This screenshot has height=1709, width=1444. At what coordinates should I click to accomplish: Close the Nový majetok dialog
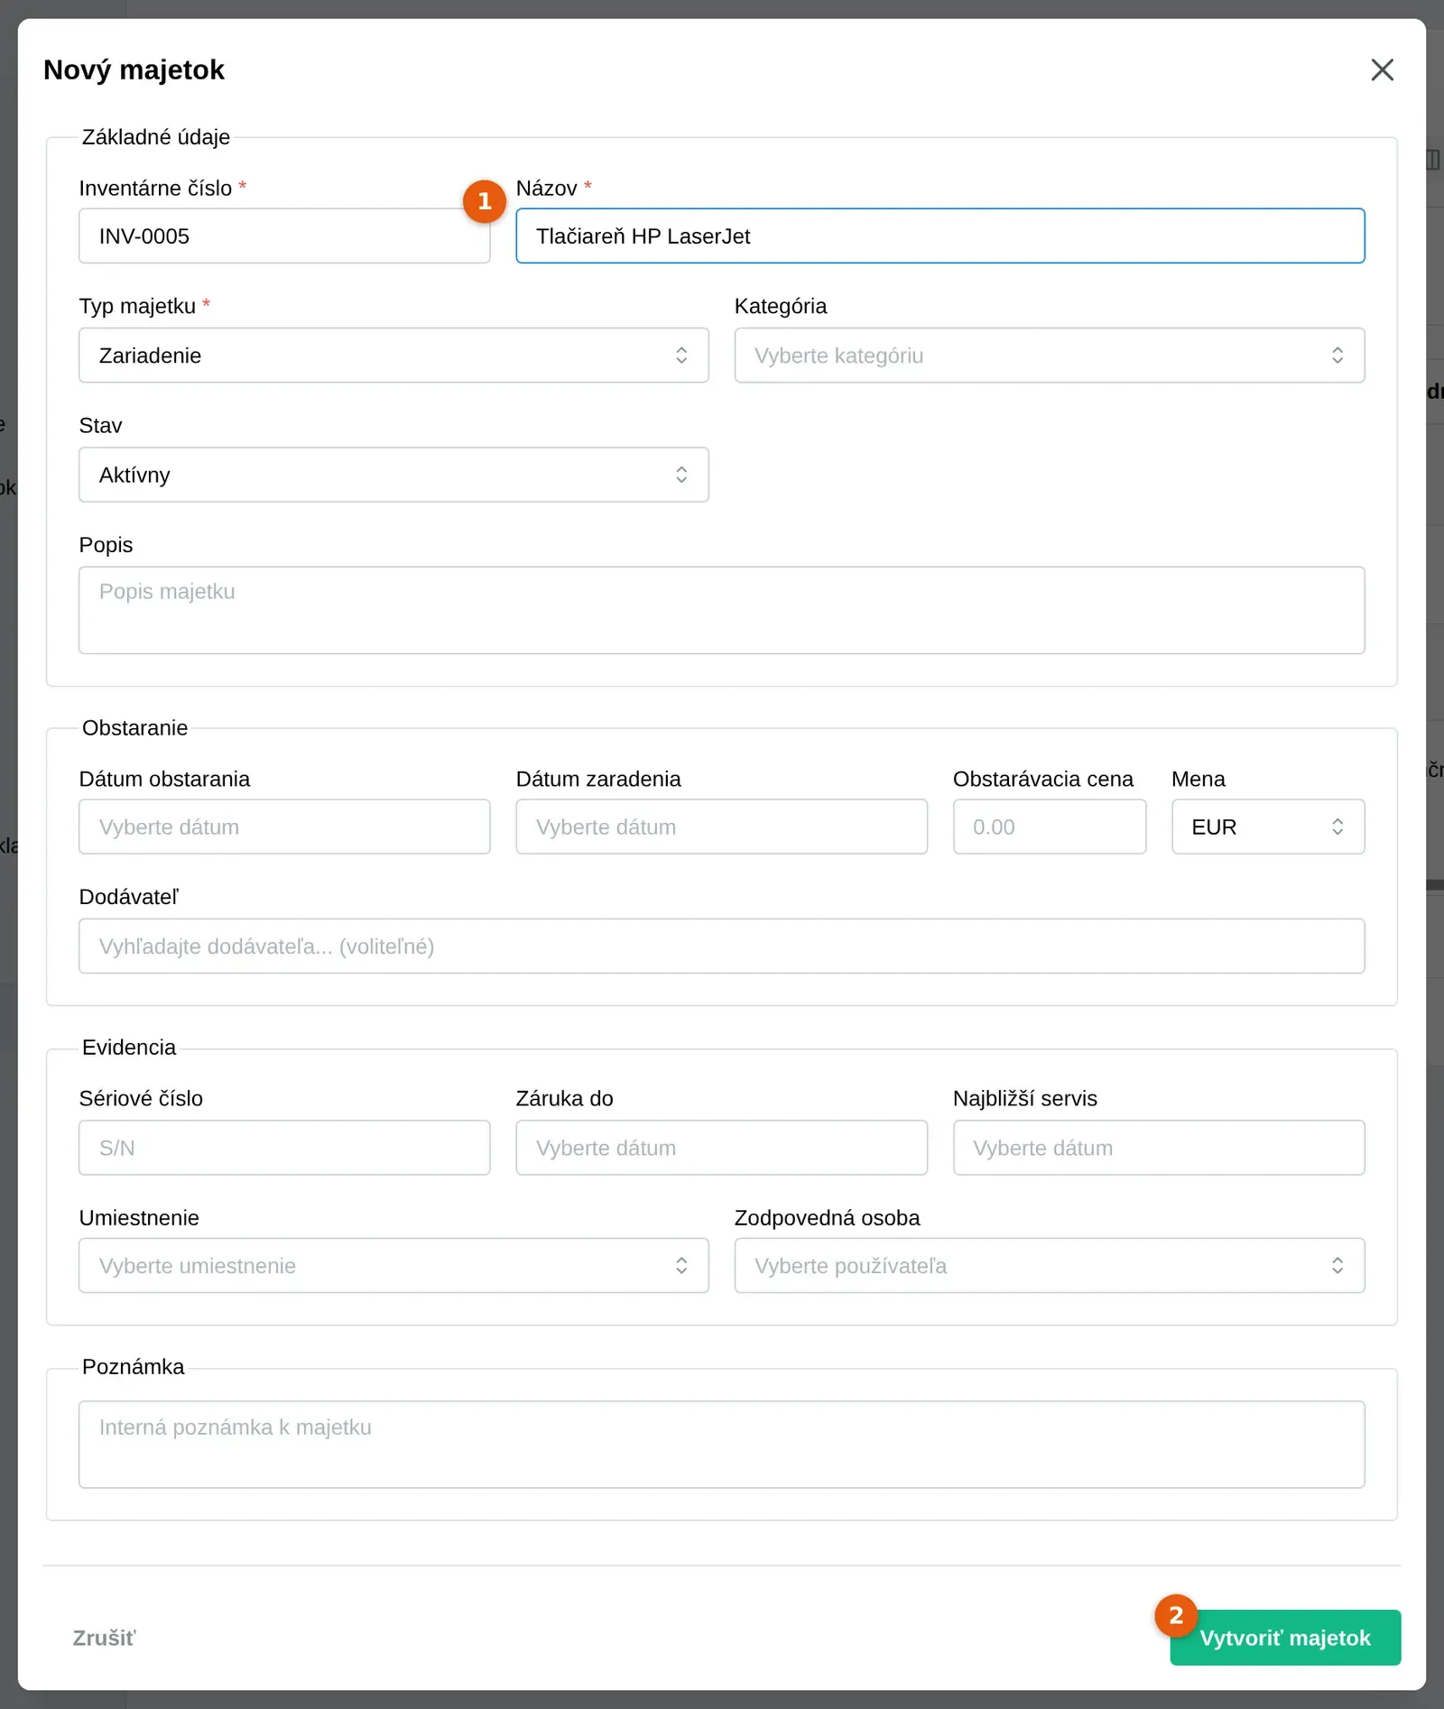pyautogui.click(x=1382, y=69)
